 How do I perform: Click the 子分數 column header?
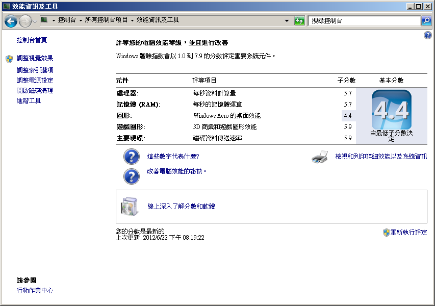[346, 81]
